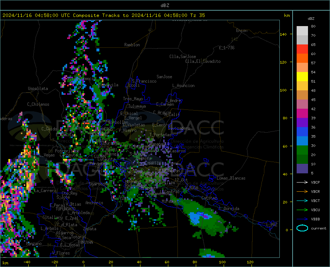The image size is (330, 267).
Task: Select the slate purple 5-10 dBZ swatch
Action: [302, 169]
